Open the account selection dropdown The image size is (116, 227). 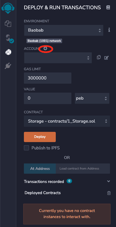(x=58, y=58)
